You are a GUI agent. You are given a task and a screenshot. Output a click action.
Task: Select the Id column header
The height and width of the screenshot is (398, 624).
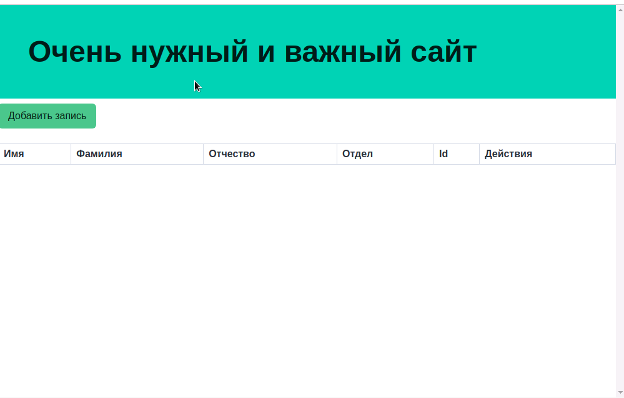pyautogui.click(x=443, y=153)
